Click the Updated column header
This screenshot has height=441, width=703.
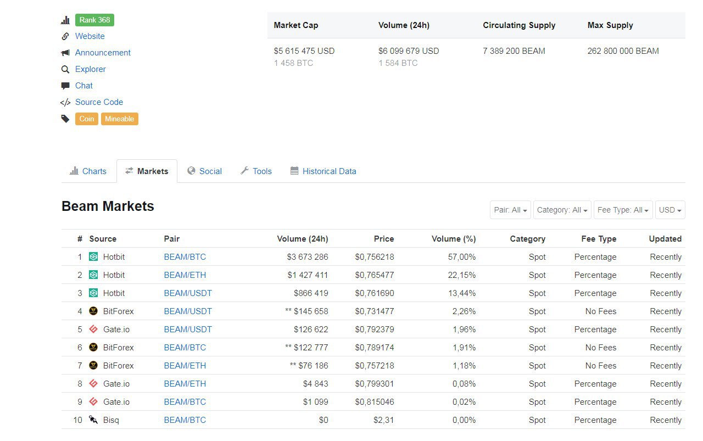[x=665, y=239]
